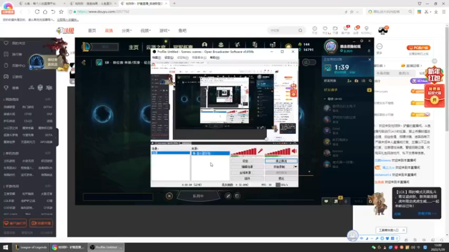Open browser screenshot scissors tool
The width and height of the screenshot is (449, 252).
(427, 12)
